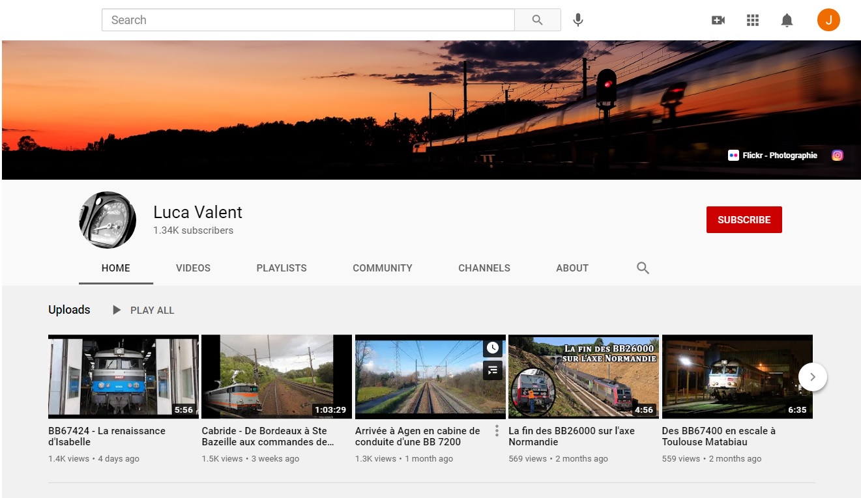This screenshot has height=498, width=861.
Task: Click title Arrivée à Agen en cabine
Action: [x=418, y=436]
